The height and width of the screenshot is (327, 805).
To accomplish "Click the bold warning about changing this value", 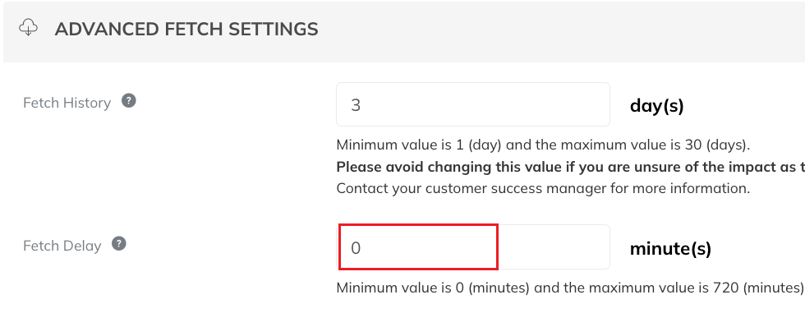I will 570,167.
